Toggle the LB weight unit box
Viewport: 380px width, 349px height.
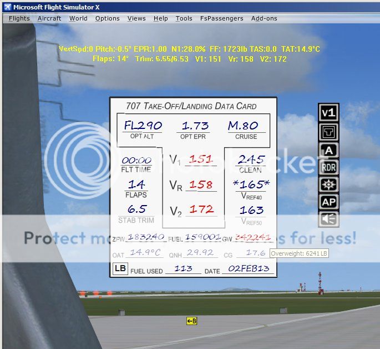[x=120, y=268]
